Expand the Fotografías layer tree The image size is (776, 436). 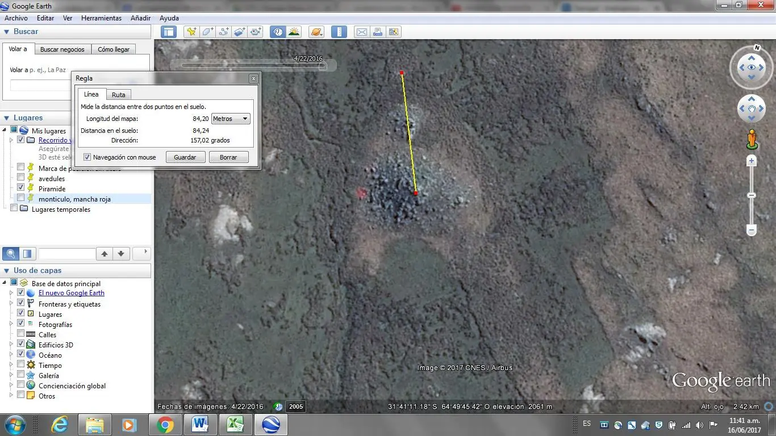(11, 324)
